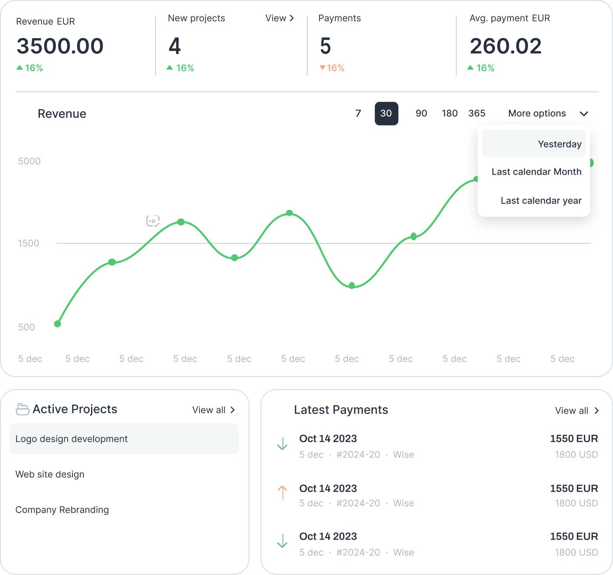Switch the chart range to 365 days
This screenshot has height=575, width=613.
coord(477,113)
